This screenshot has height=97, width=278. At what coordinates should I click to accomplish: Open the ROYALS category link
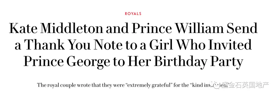(133, 14)
